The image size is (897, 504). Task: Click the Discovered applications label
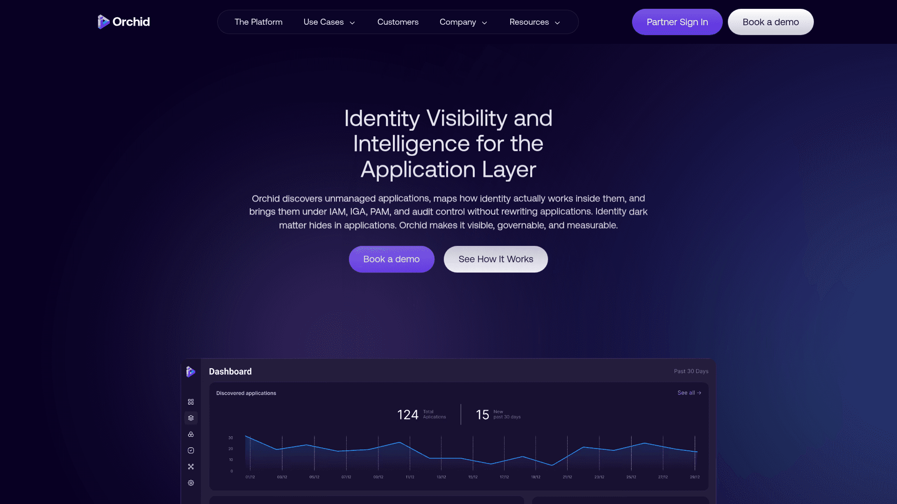point(246,393)
